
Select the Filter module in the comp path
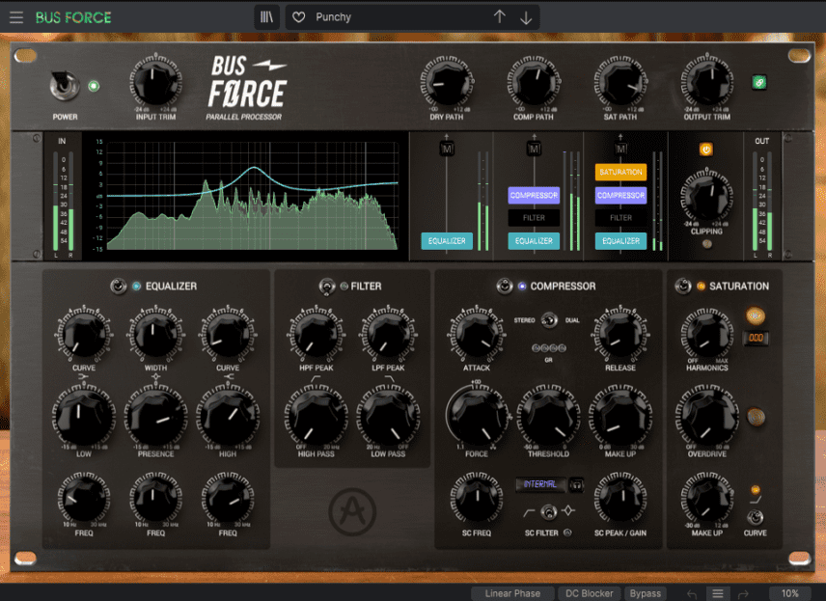click(534, 218)
